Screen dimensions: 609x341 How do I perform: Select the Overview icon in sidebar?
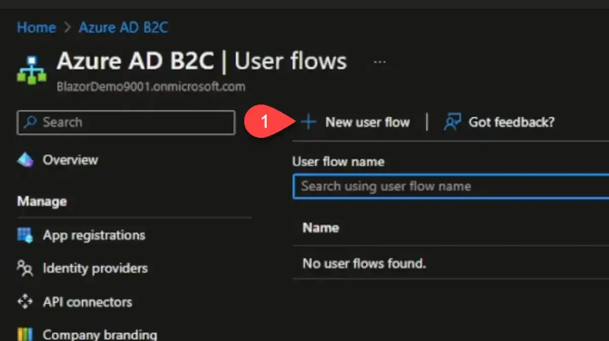tap(25, 160)
